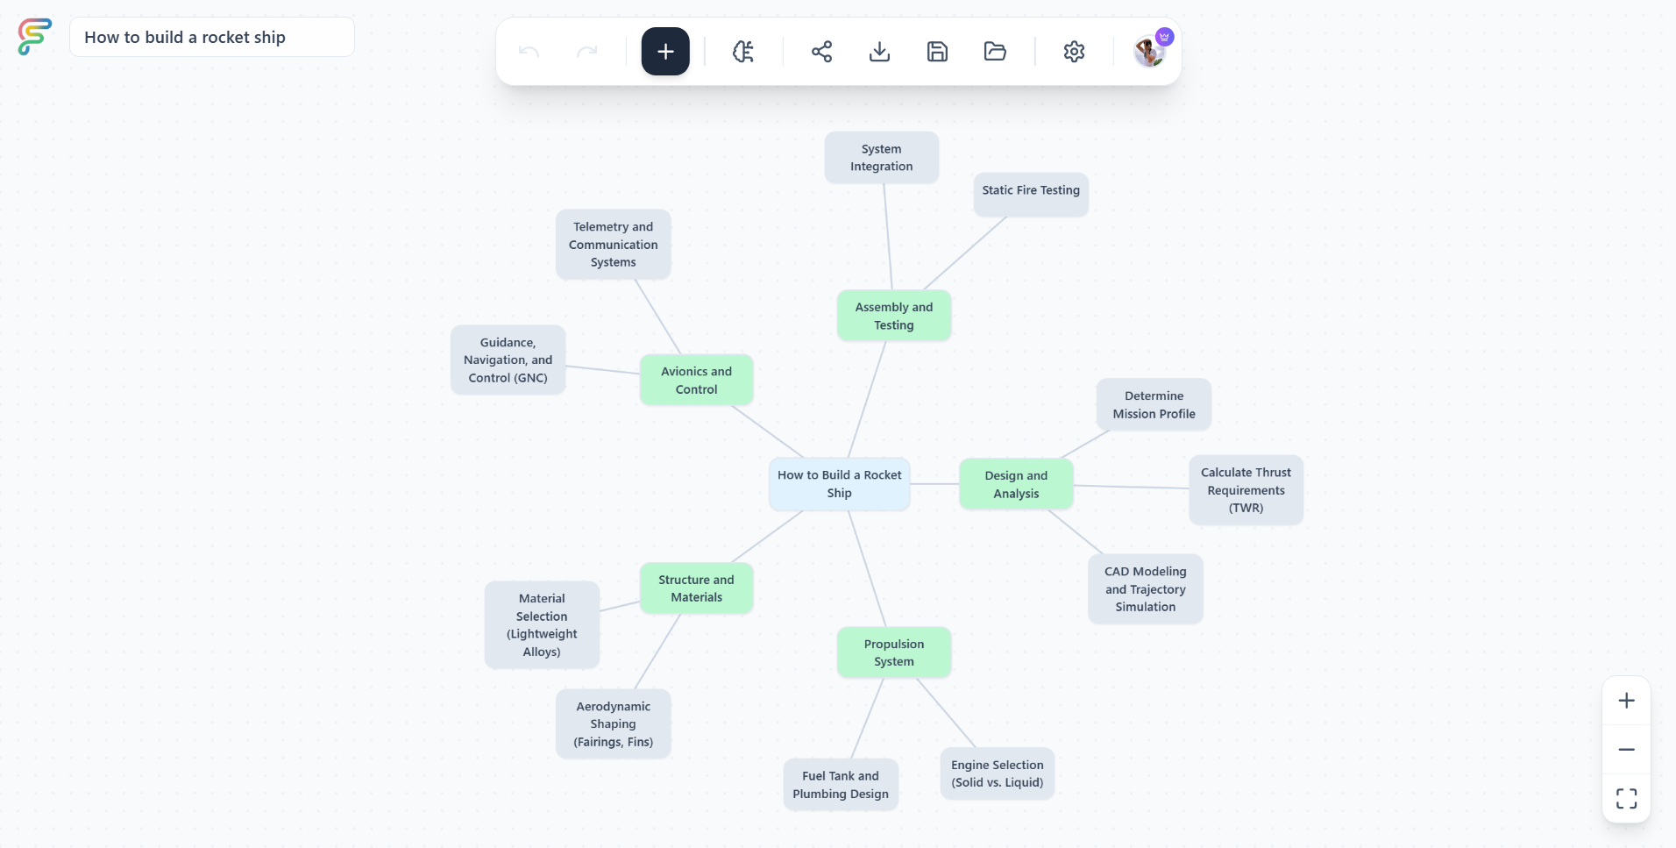Redo the last undone action
1676x848 pixels.
tap(588, 52)
